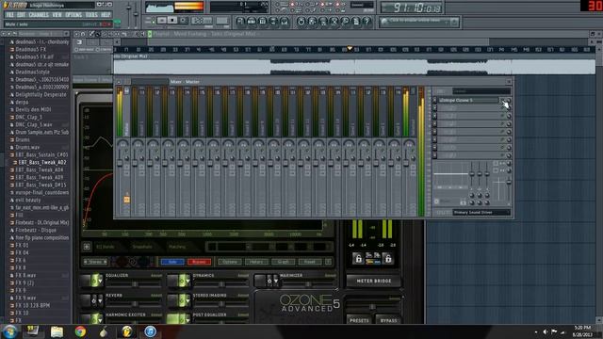Open the mixer input selector dropdown

481,91
